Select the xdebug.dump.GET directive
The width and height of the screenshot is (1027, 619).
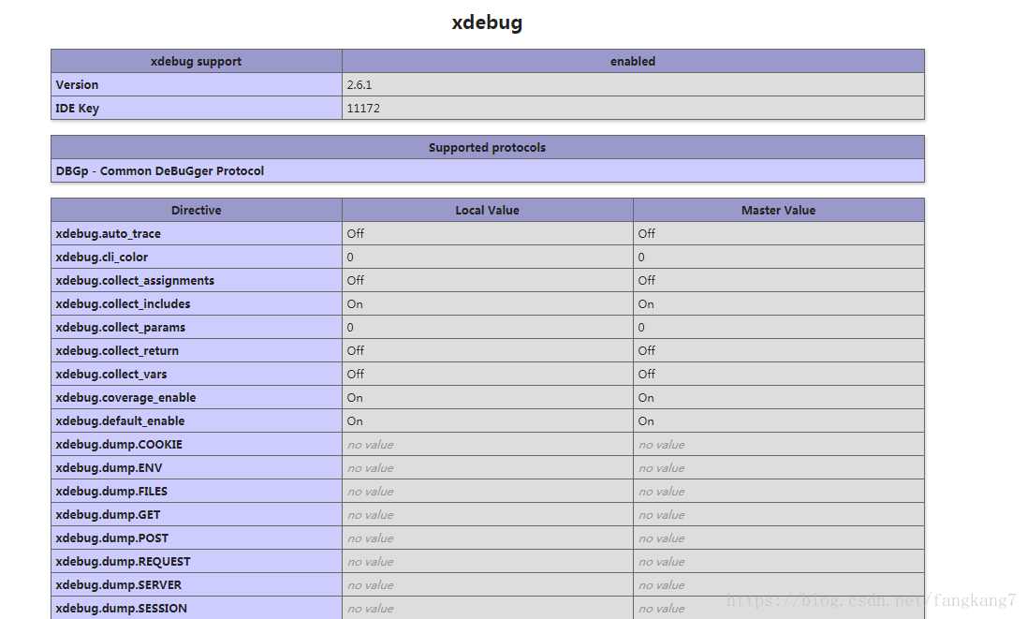[x=197, y=515]
